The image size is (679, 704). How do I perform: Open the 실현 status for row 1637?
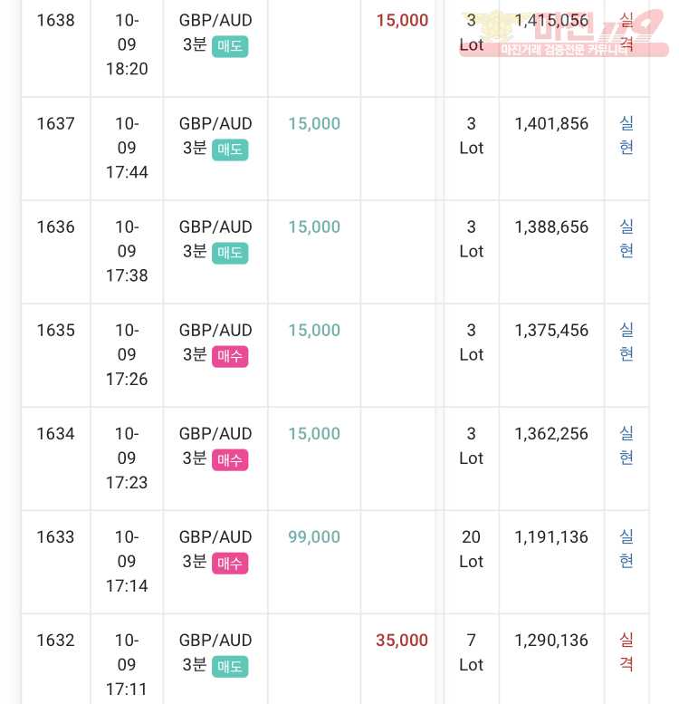(x=626, y=135)
